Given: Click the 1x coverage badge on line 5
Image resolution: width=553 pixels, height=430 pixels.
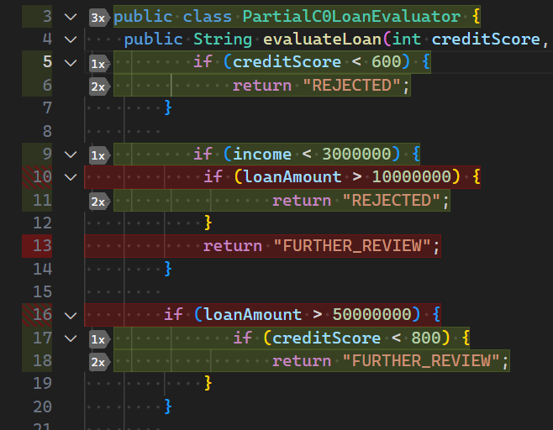Looking at the screenshot, I should click(x=99, y=64).
